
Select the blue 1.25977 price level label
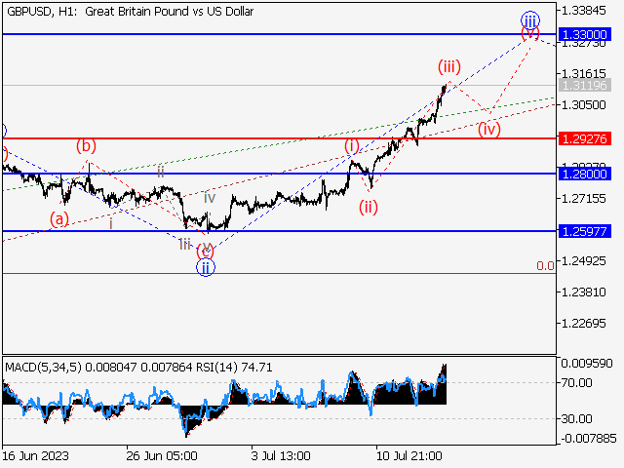click(585, 231)
